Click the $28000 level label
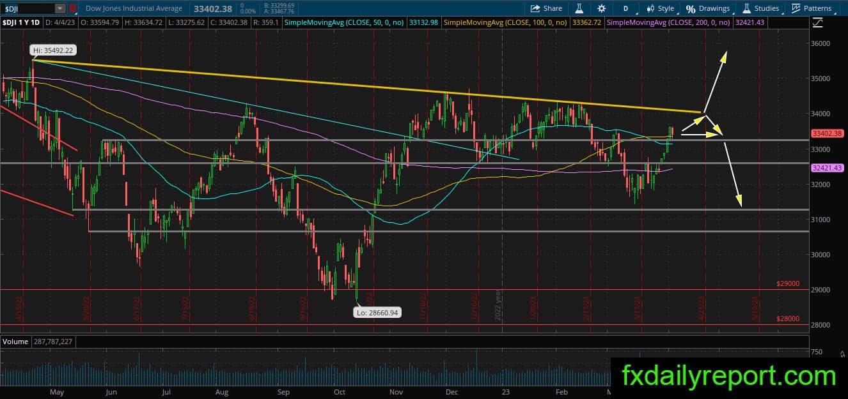 pos(788,319)
